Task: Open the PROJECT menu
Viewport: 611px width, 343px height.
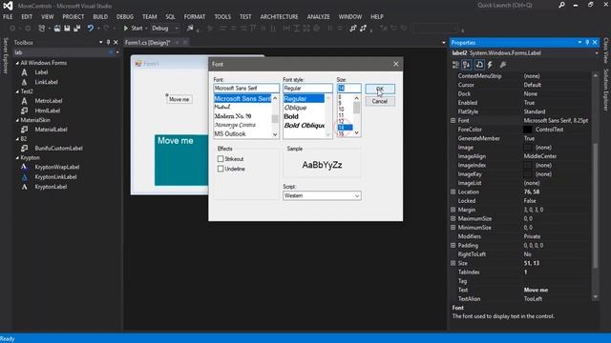Action: (74, 17)
